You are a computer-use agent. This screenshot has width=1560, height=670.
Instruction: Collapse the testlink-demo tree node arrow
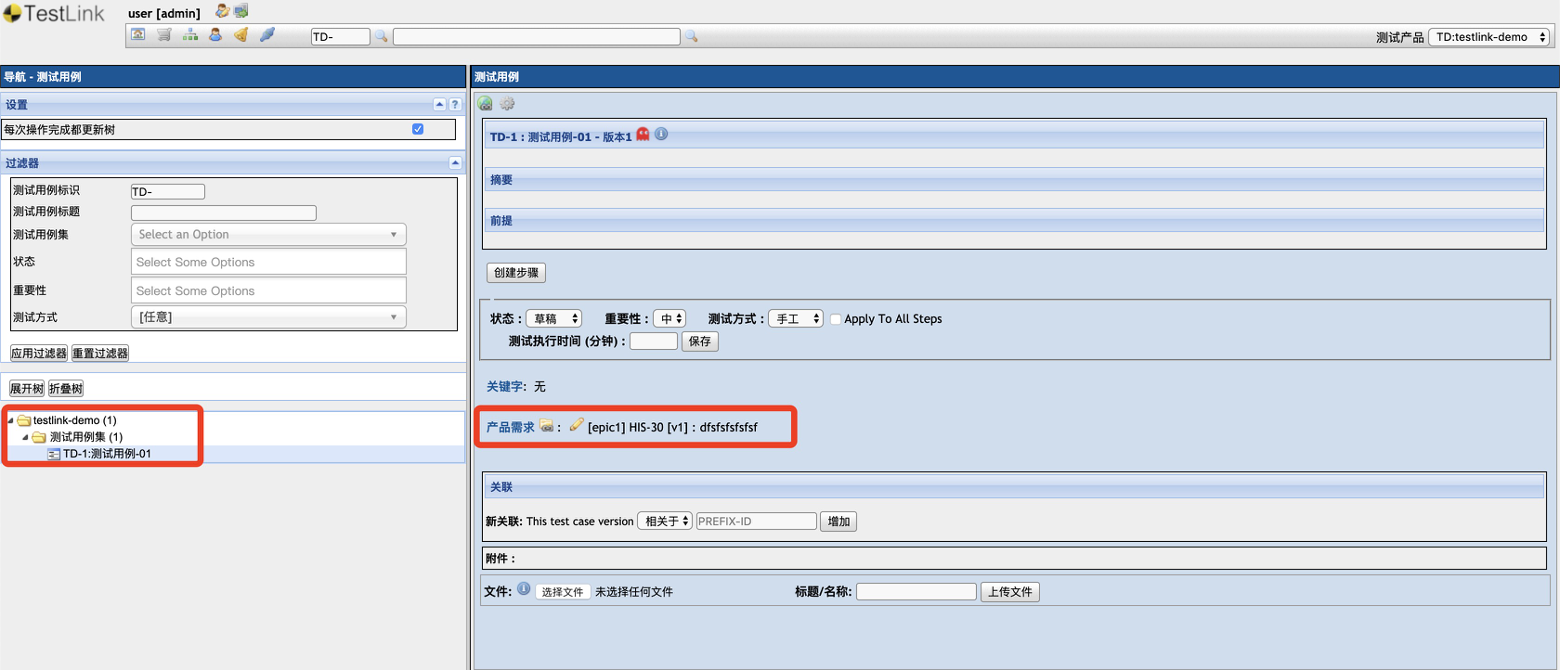point(10,420)
